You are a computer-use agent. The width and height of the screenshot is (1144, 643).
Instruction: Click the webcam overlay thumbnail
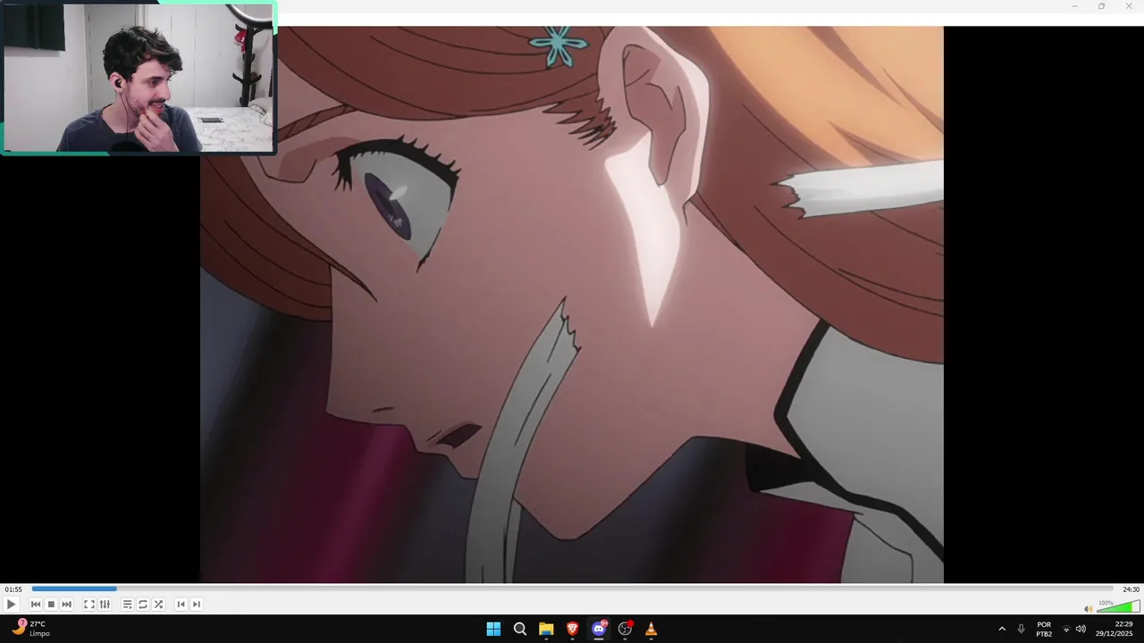[x=139, y=78]
